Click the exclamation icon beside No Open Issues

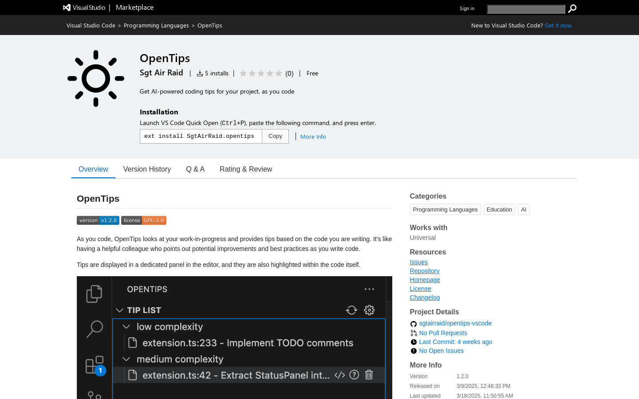coord(414,351)
